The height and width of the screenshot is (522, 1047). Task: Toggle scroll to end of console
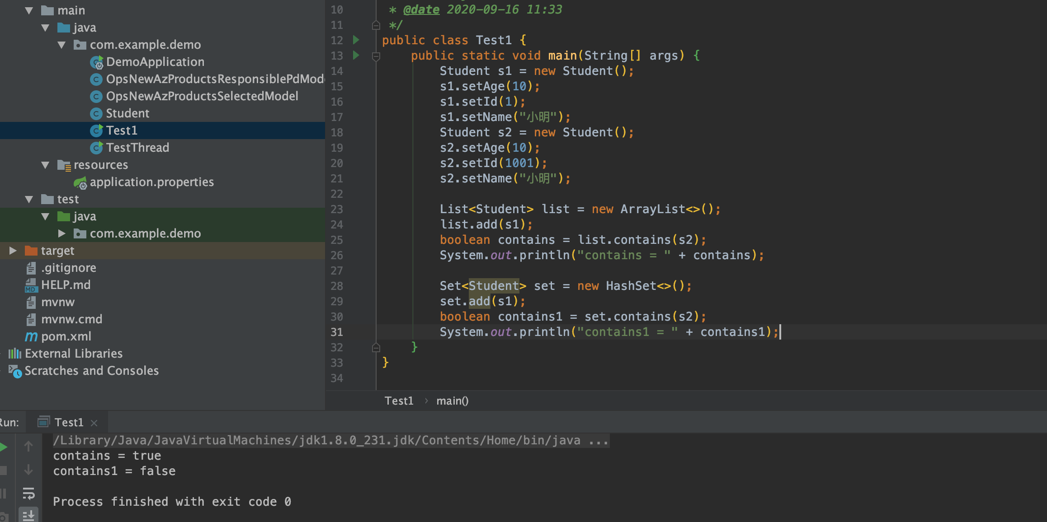[28, 515]
